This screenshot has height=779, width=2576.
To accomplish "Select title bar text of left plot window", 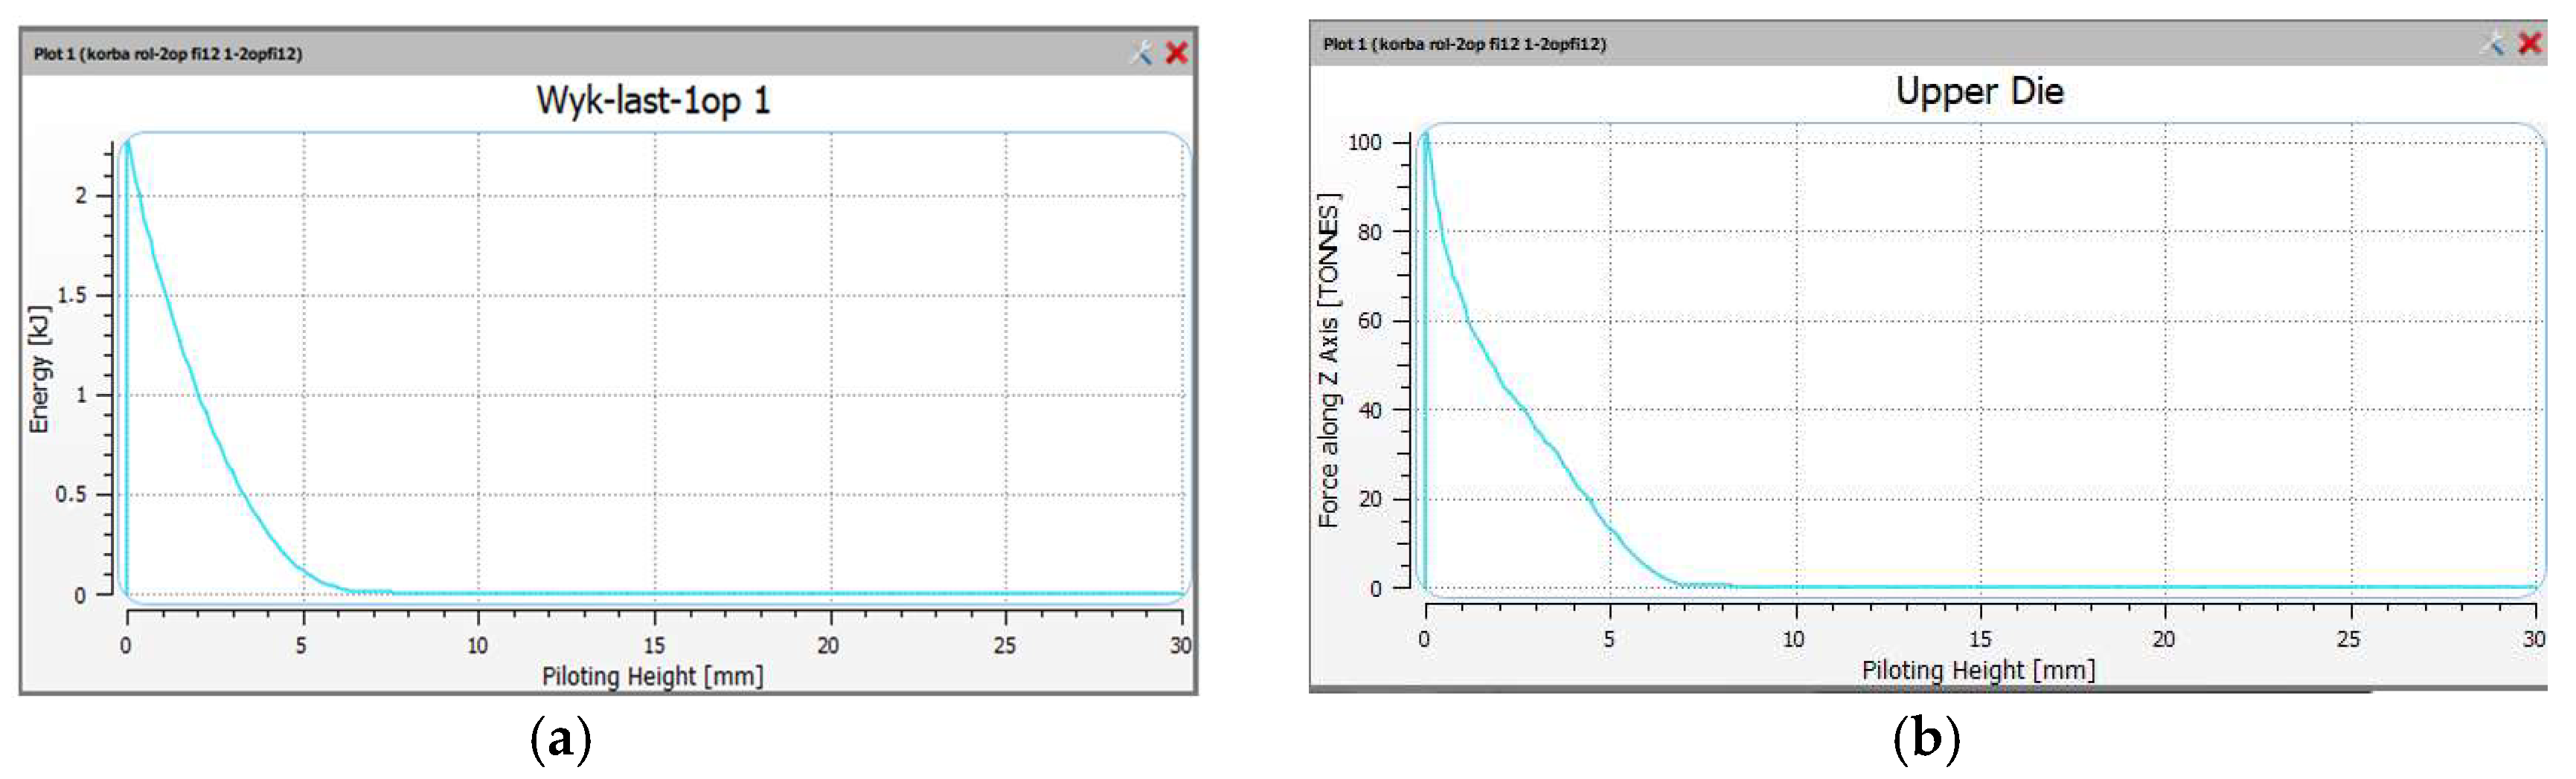I will coord(168,54).
